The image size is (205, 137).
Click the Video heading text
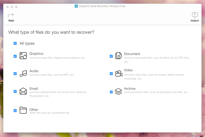pos(128,70)
